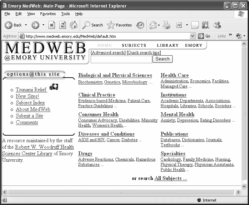Open the Woodruff Health Sciences Center Library link

pos(38,150)
